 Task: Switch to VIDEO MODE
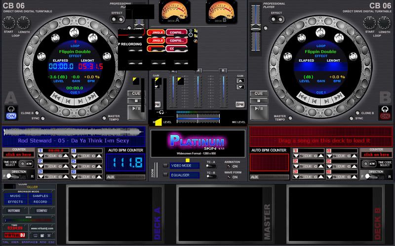click(184, 166)
